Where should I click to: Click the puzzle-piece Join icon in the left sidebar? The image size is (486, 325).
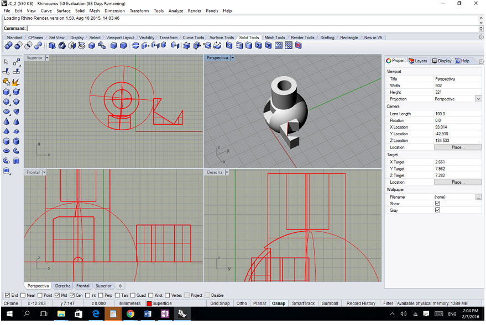pyautogui.click(x=6, y=82)
